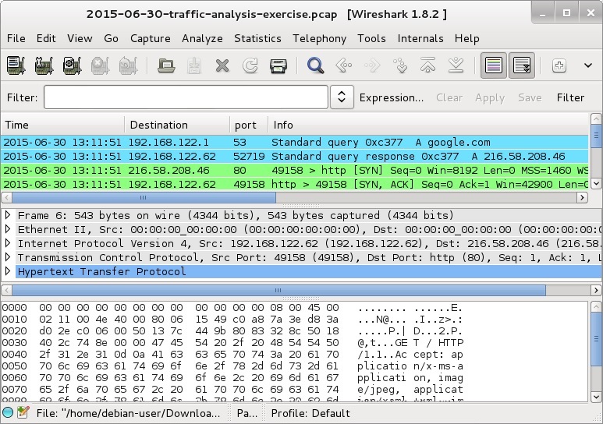Viewport: 603px width, 424px height.
Task: Close this capture file X icon
Action: [222, 65]
